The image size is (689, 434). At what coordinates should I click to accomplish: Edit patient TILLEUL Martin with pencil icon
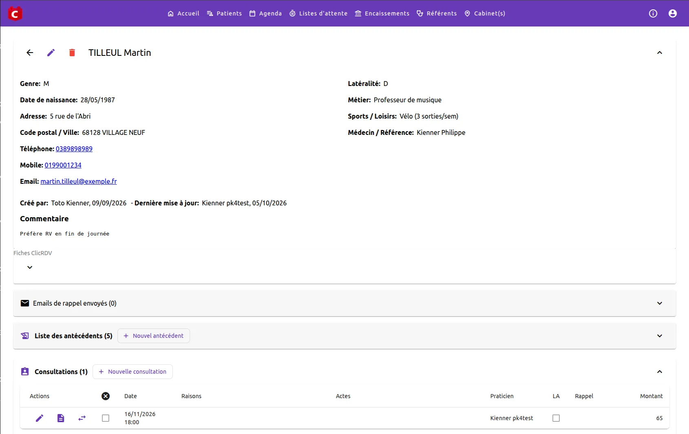click(x=51, y=53)
